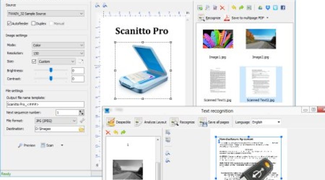Click Save all pages label

pyautogui.click(x=218, y=122)
